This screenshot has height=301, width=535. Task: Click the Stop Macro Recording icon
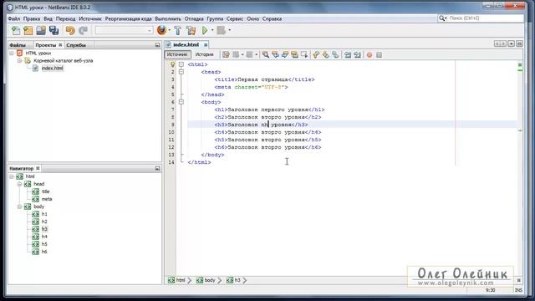coord(379,55)
